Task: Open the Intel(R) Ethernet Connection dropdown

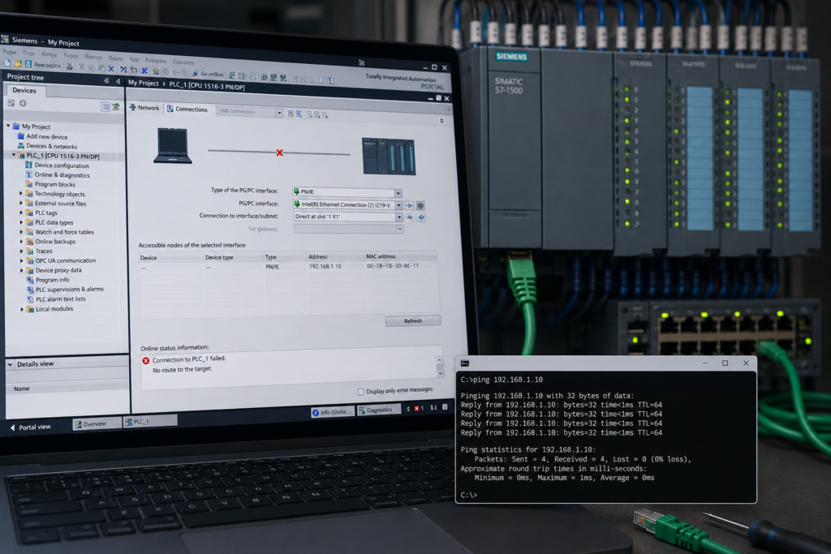Action: 398,205
